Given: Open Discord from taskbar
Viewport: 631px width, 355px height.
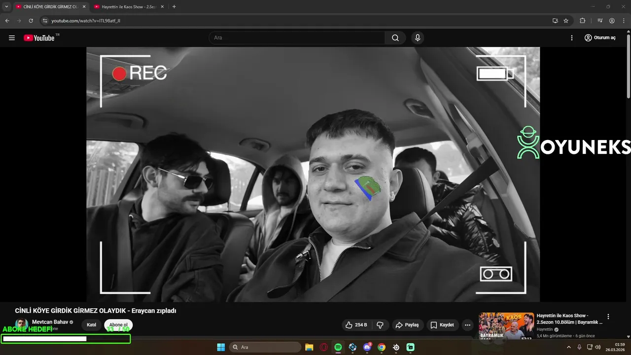Looking at the screenshot, I should 367,347.
